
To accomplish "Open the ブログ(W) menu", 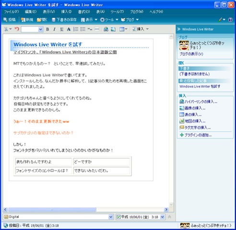I will 137,11.
